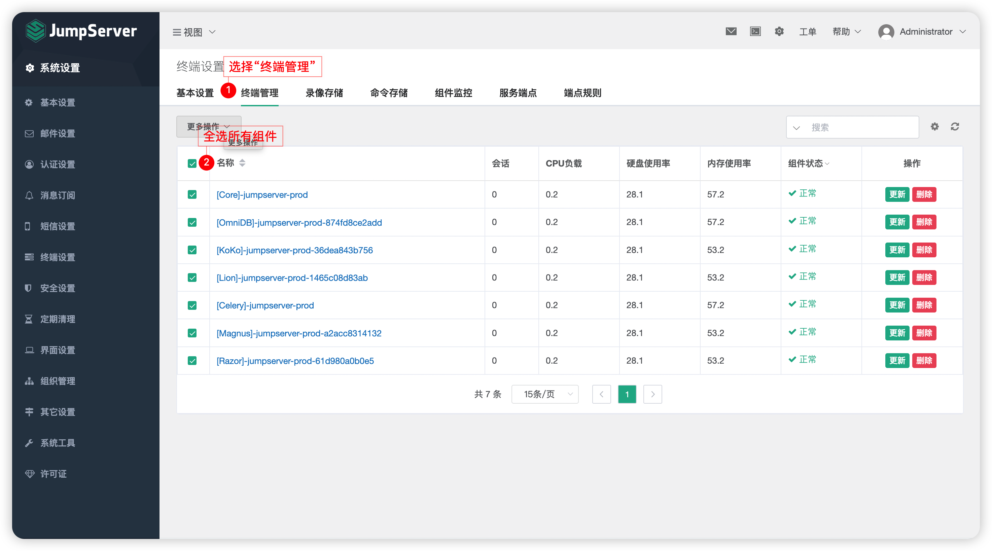The image size is (992, 551).
Task: Uncheck the [Core]-jumpserver-prod row checkbox
Action: (192, 194)
